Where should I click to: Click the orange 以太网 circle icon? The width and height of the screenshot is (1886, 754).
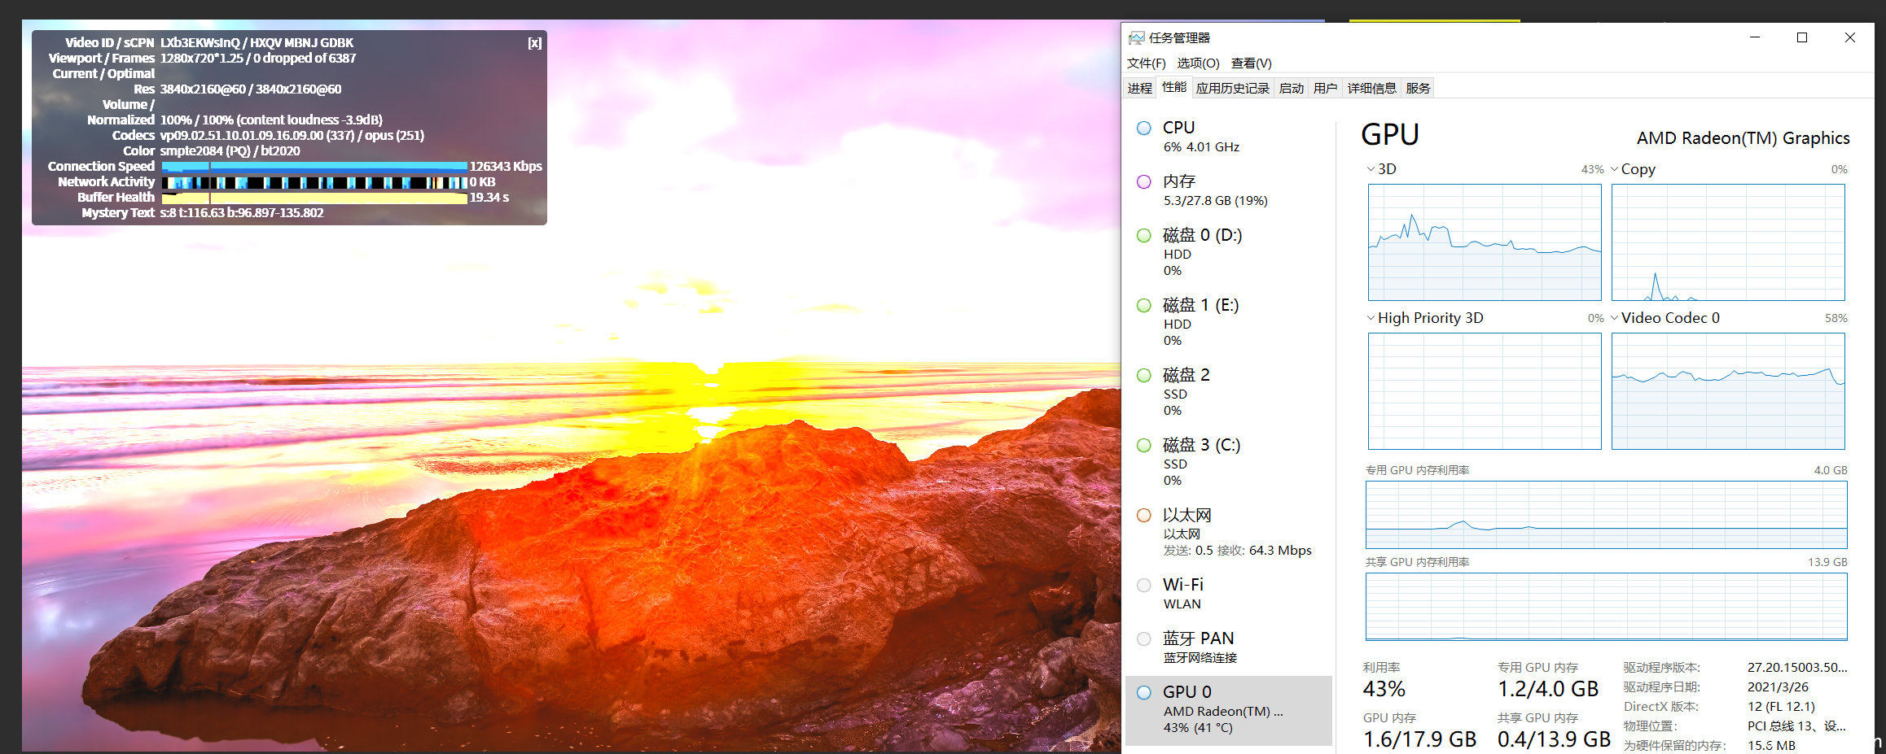[1144, 515]
